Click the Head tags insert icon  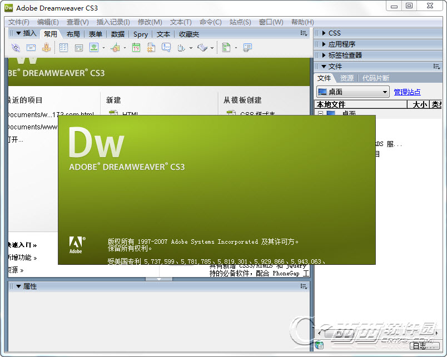(181, 48)
